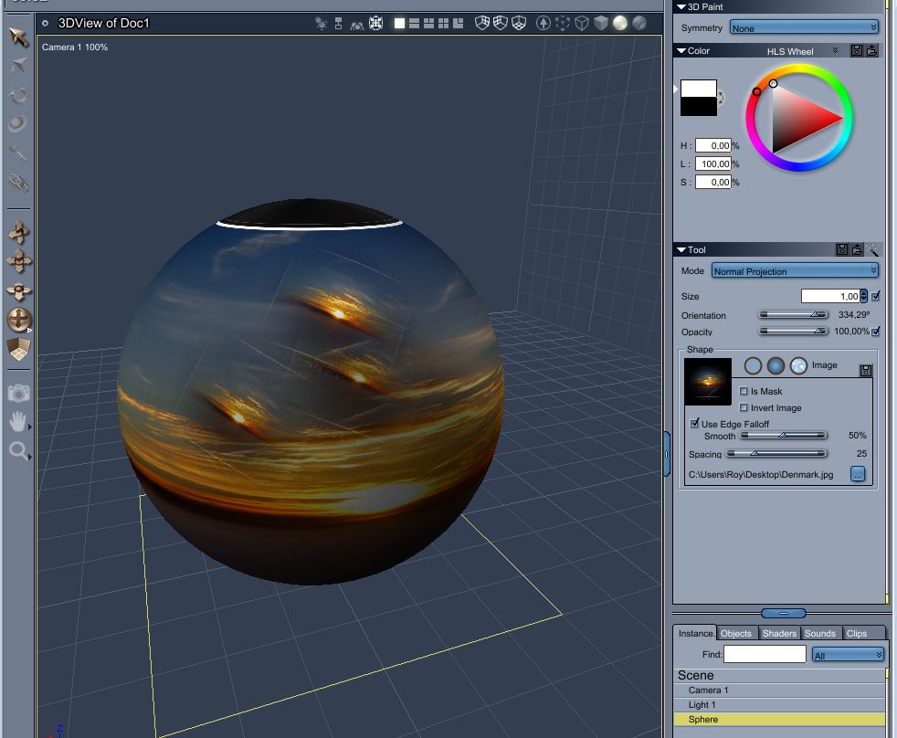Enable the Is Mask checkbox
897x738 pixels.
tap(744, 391)
